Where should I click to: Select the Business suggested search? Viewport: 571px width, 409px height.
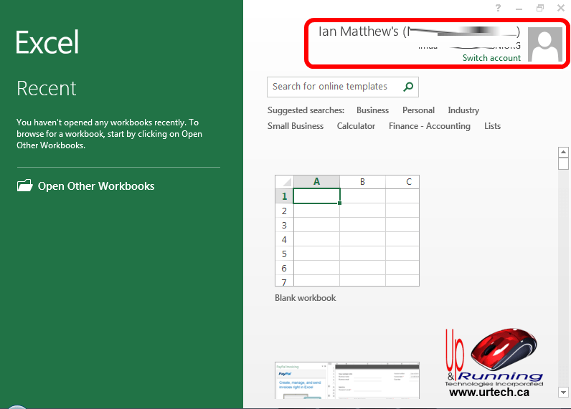(x=372, y=110)
